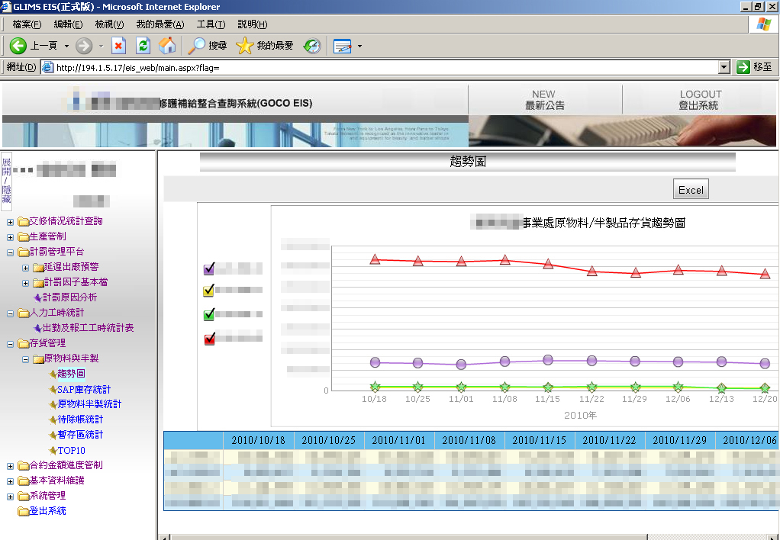Click the Excel export button
The width and height of the screenshot is (780, 540).
coord(691,190)
